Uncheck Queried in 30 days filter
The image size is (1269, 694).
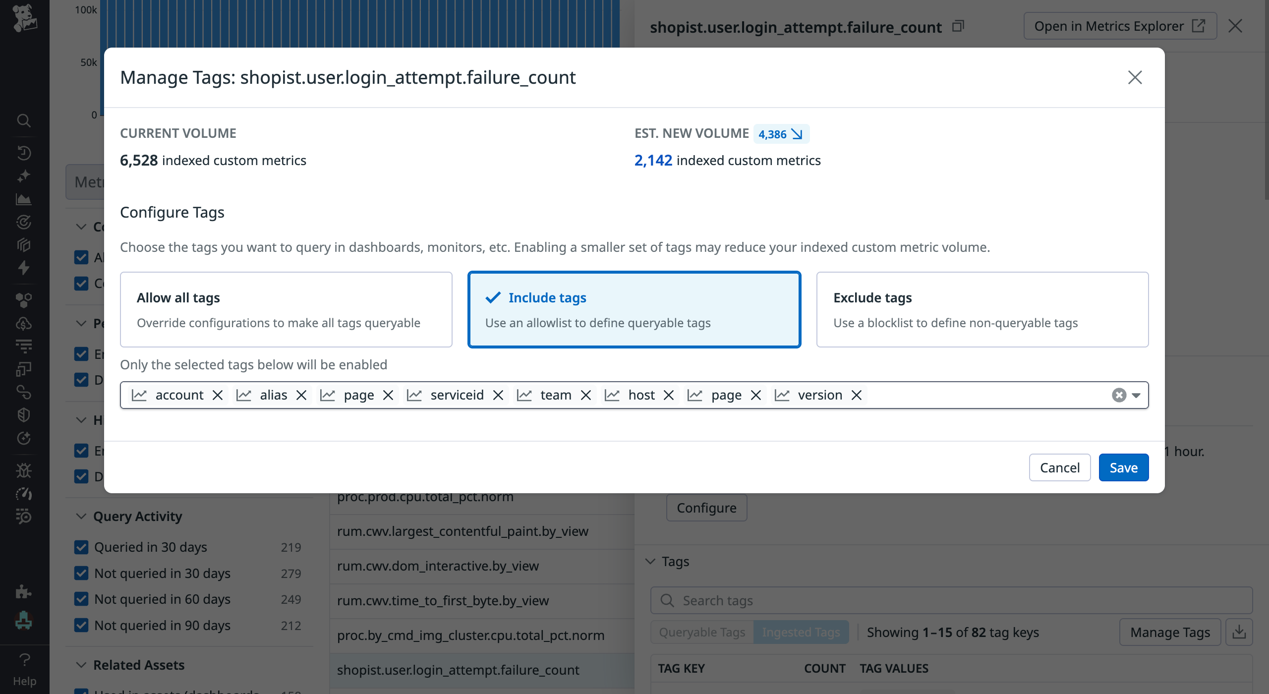pyautogui.click(x=81, y=547)
